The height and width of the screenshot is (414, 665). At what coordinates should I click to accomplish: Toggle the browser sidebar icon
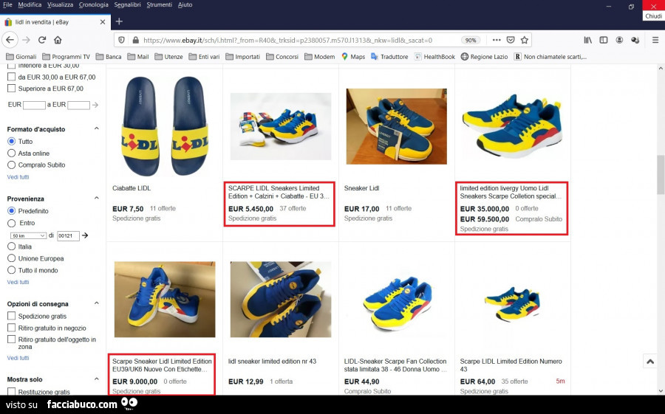(604, 40)
